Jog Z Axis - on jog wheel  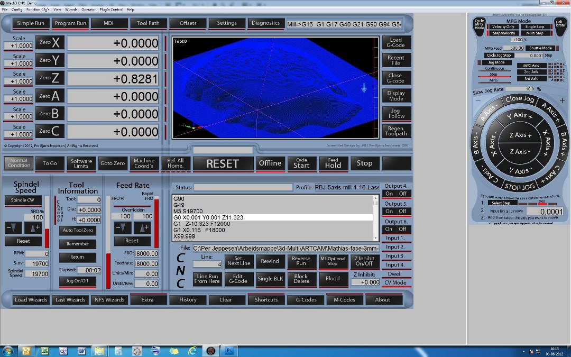point(520,152)
